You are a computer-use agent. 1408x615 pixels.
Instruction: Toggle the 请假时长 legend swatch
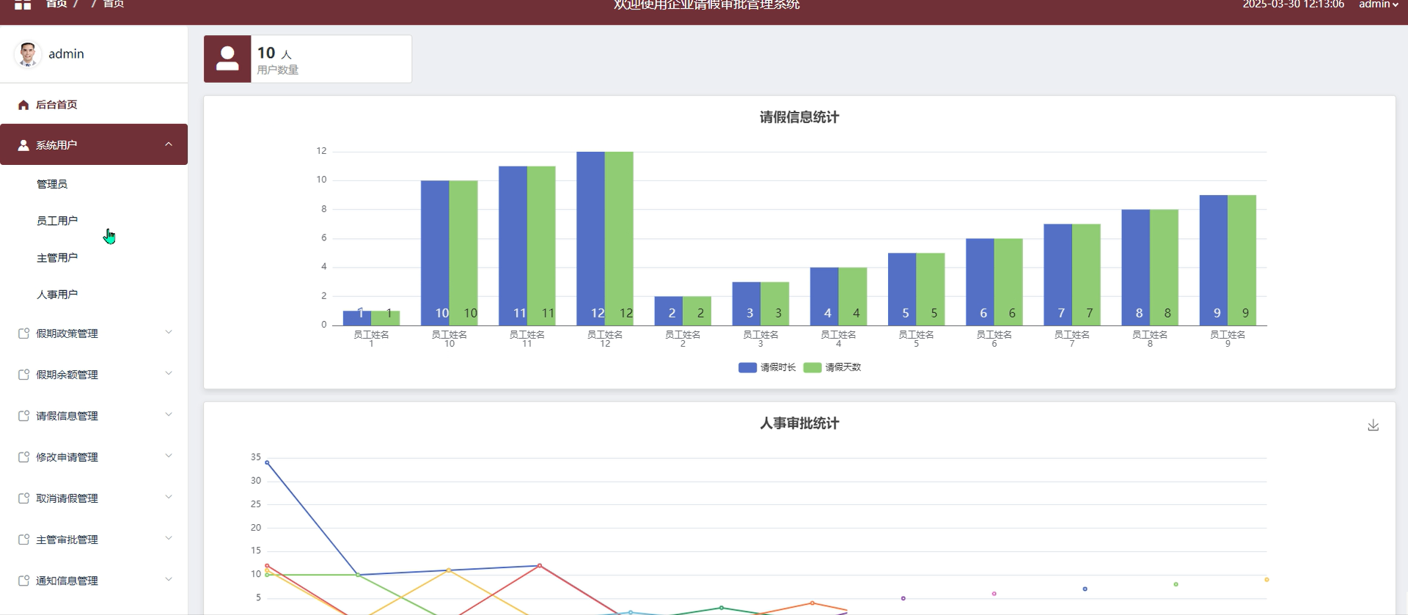tap(747, 367)
